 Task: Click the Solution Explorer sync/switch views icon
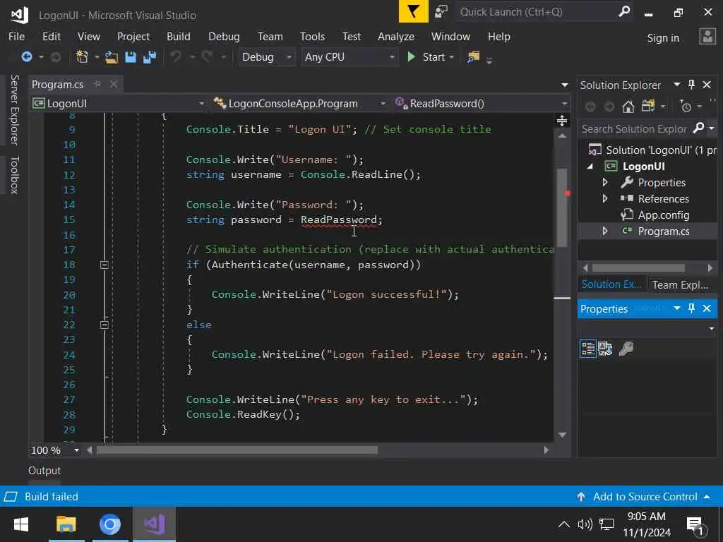coord(648,107)
